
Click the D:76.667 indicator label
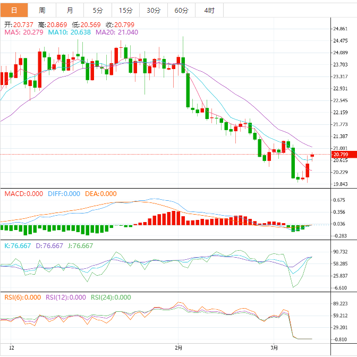point(49,246)
